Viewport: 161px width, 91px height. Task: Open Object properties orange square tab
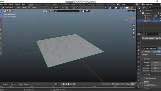(138, 66)
